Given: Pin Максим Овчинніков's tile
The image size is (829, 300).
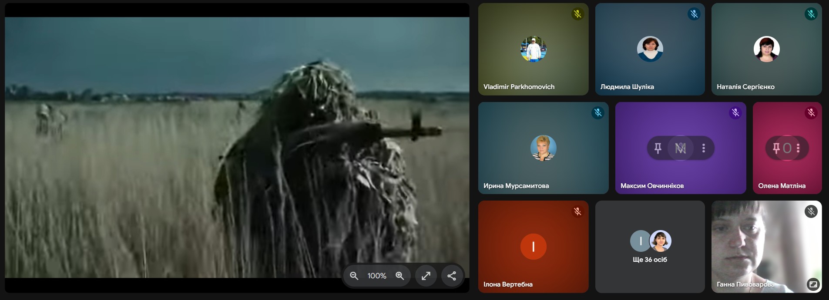Looking at the screenshot, I should 658,148.
